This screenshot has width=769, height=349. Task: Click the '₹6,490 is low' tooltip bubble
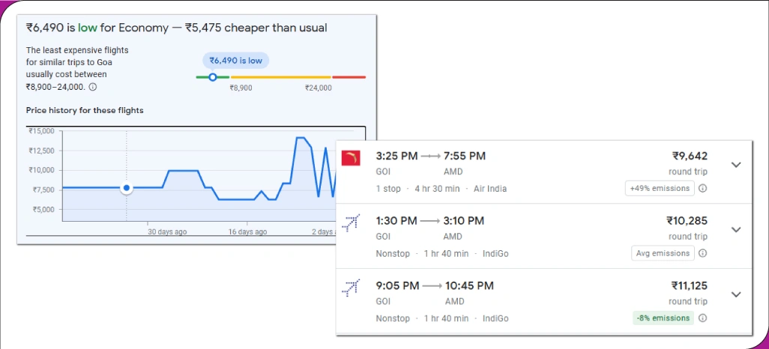[x=236, y=61]
